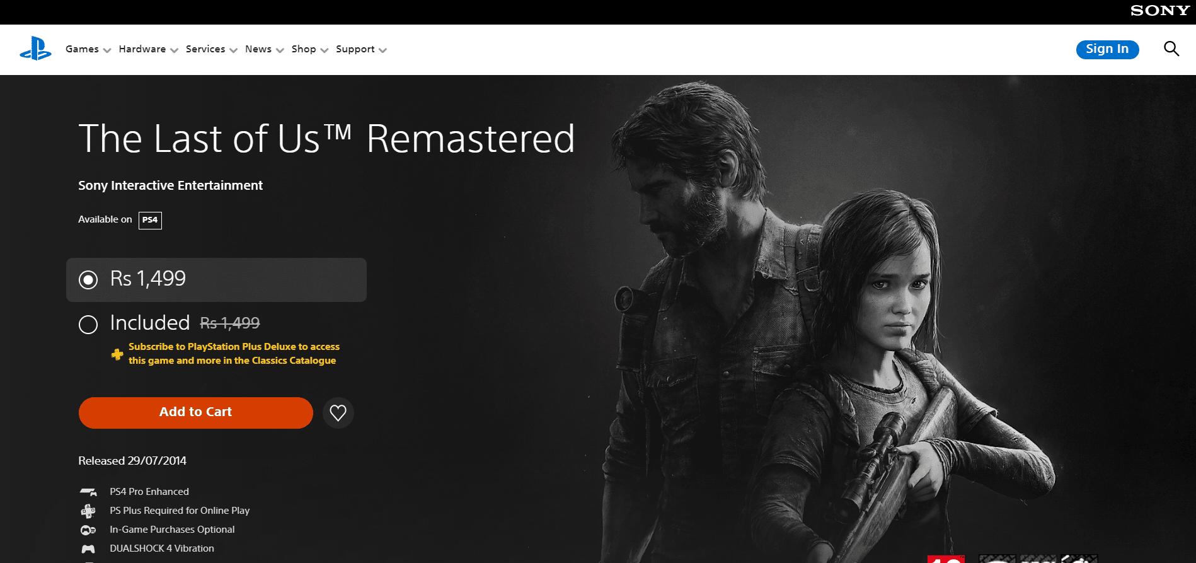Expand the Shop menu
1196x563 pixels.
[310, 49]
